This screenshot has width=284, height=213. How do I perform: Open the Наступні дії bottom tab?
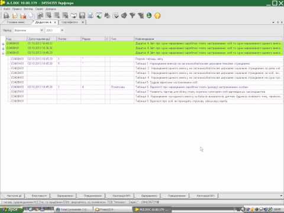(13, 196)
